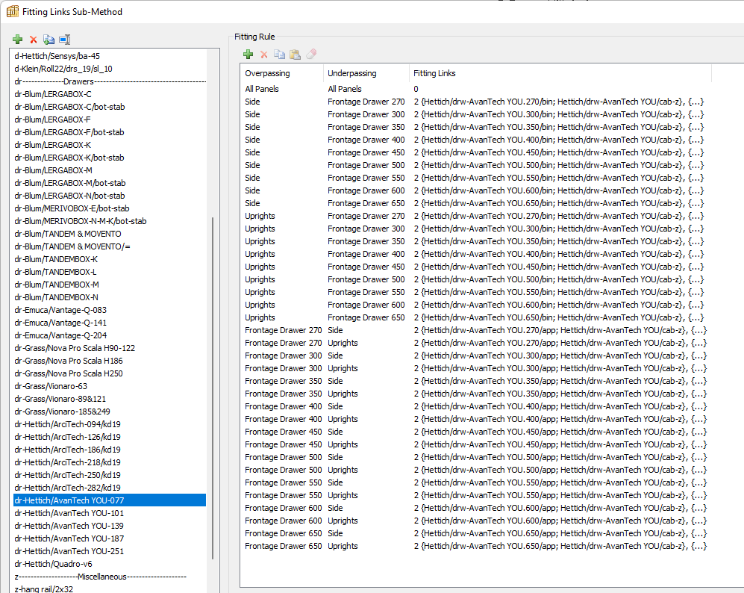Select dr-Hettich/ArciTech-094/kd19 sub-method
This screenshot has width=744, height=593.
(x=110, y=424)
